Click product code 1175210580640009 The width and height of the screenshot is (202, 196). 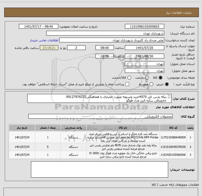point(173,137)
